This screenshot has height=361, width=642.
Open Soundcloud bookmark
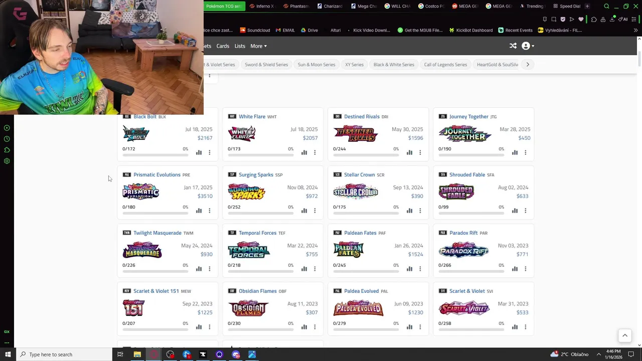255,30
